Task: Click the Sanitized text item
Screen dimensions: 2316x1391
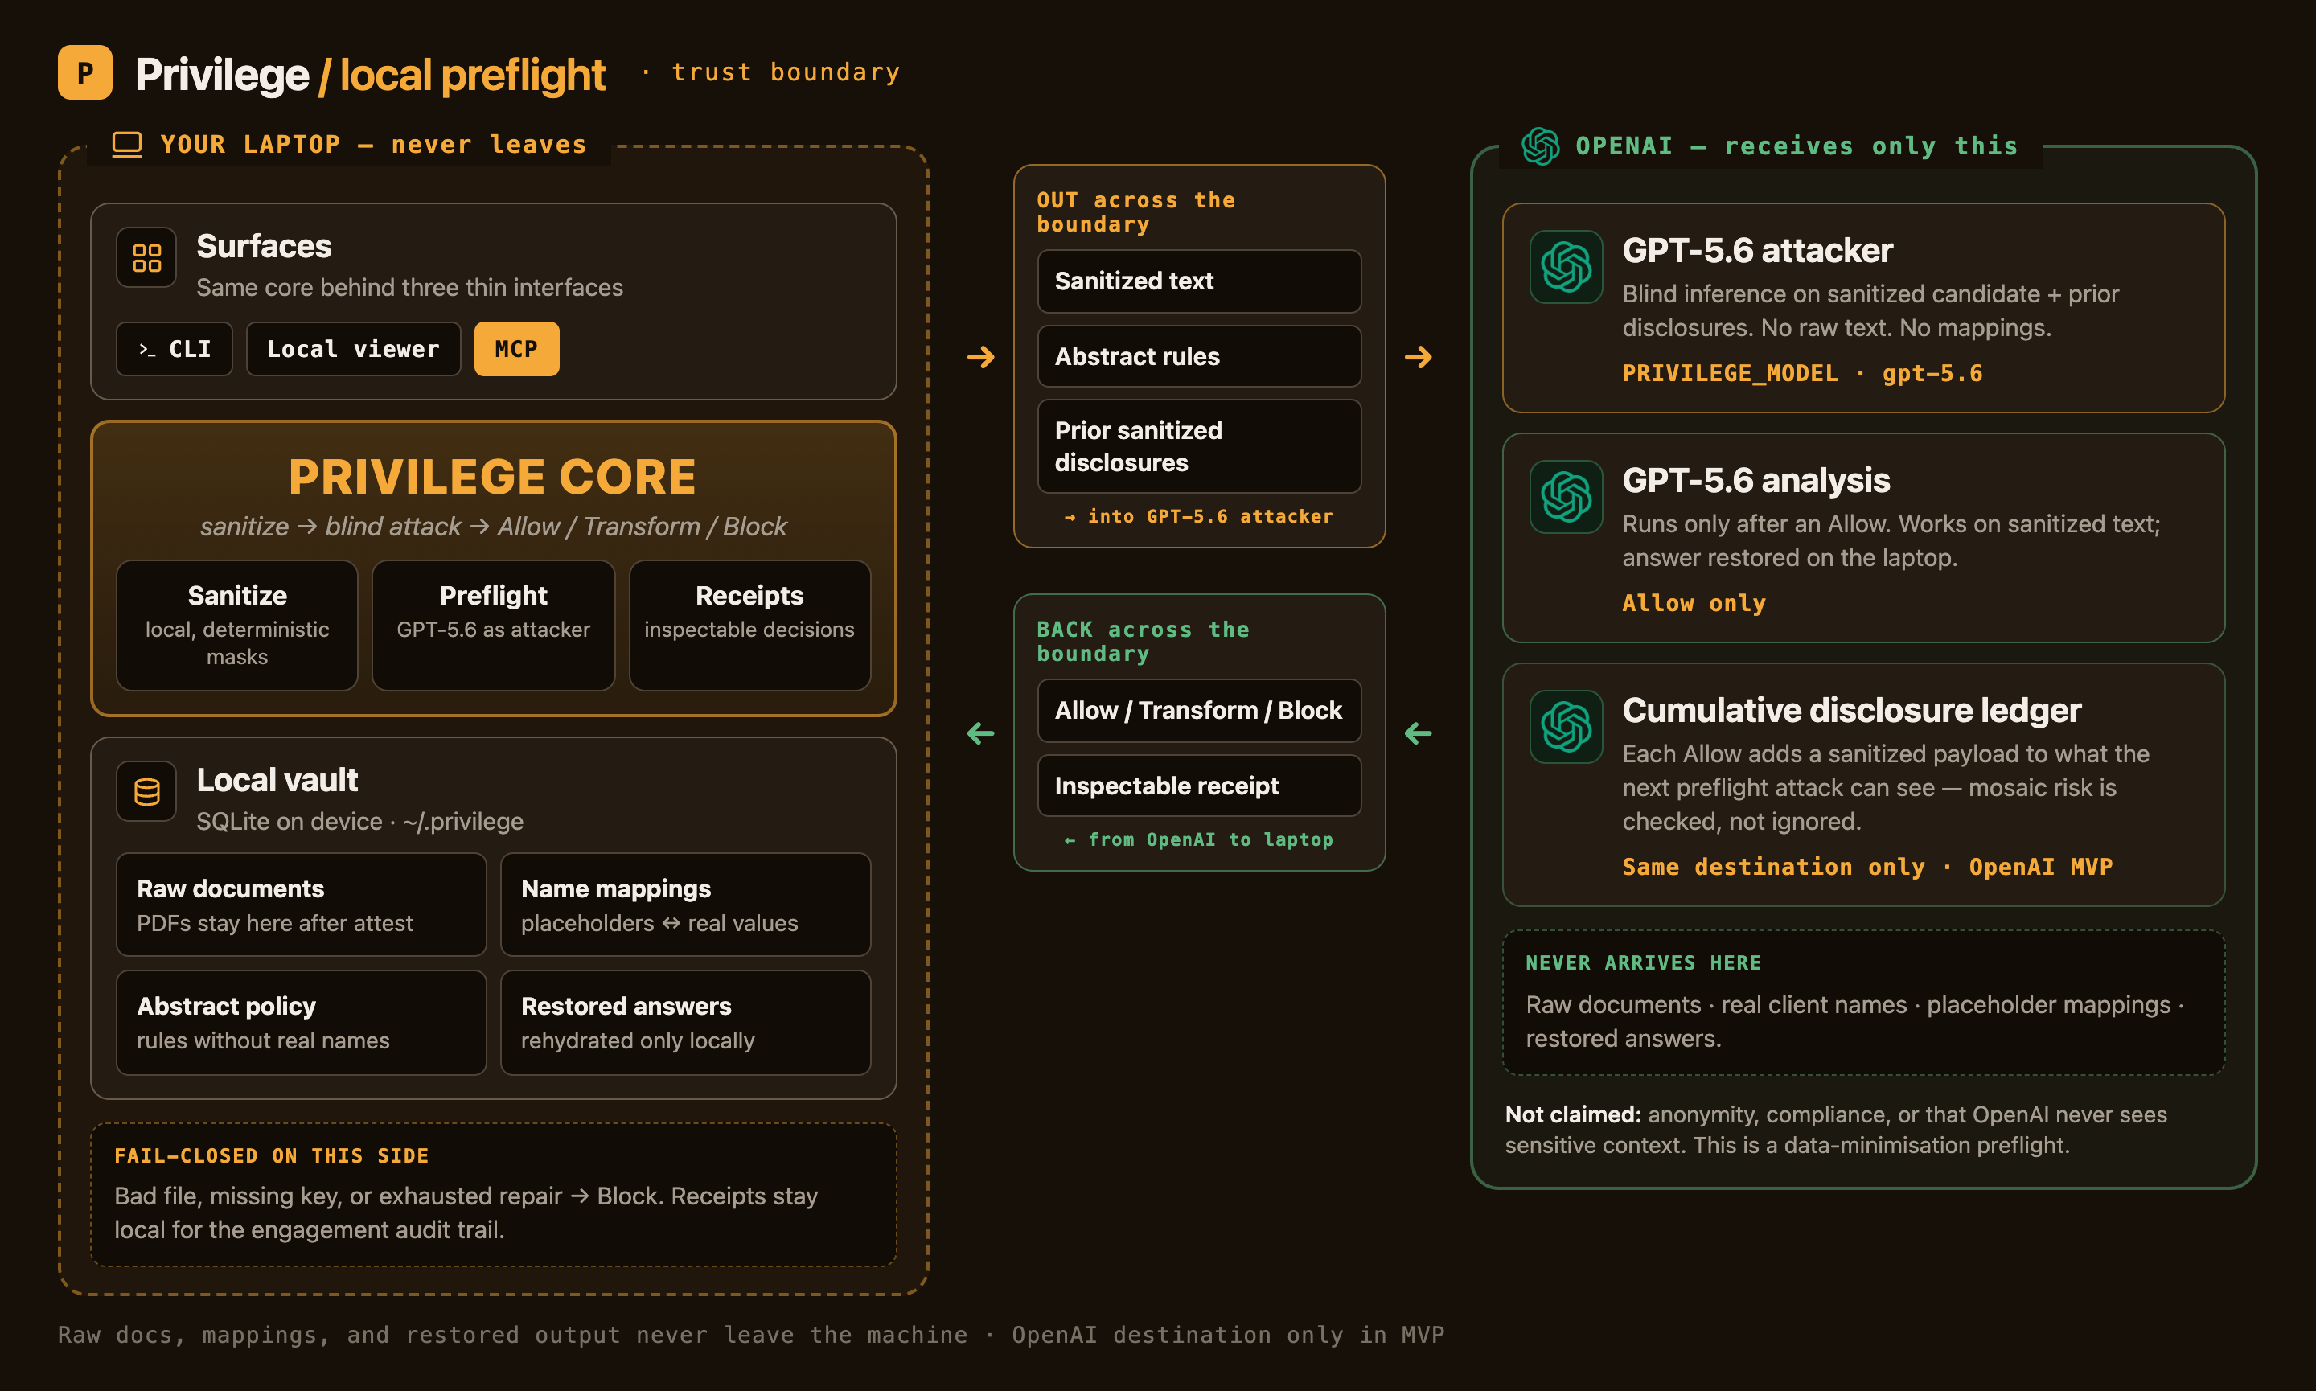Action: click(x=1199, y=281)
